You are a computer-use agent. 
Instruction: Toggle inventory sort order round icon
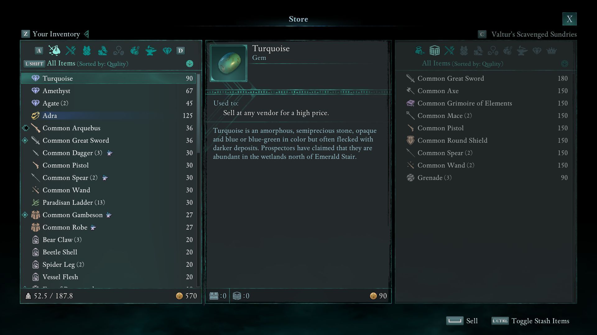click(x=189, y=64)
